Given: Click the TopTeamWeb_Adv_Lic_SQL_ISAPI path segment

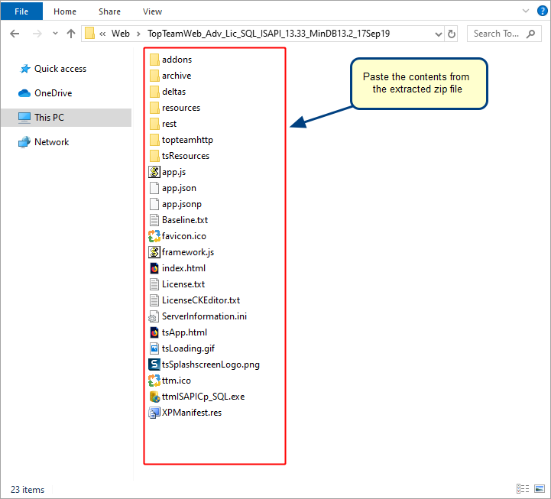Looking at the screenshot, I should coord(268,34).
